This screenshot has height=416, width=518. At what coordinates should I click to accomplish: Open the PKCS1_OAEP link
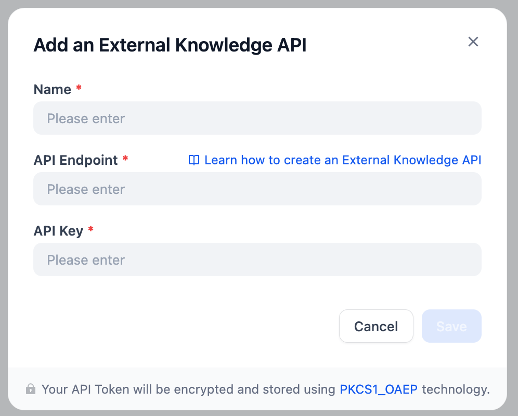378,389
